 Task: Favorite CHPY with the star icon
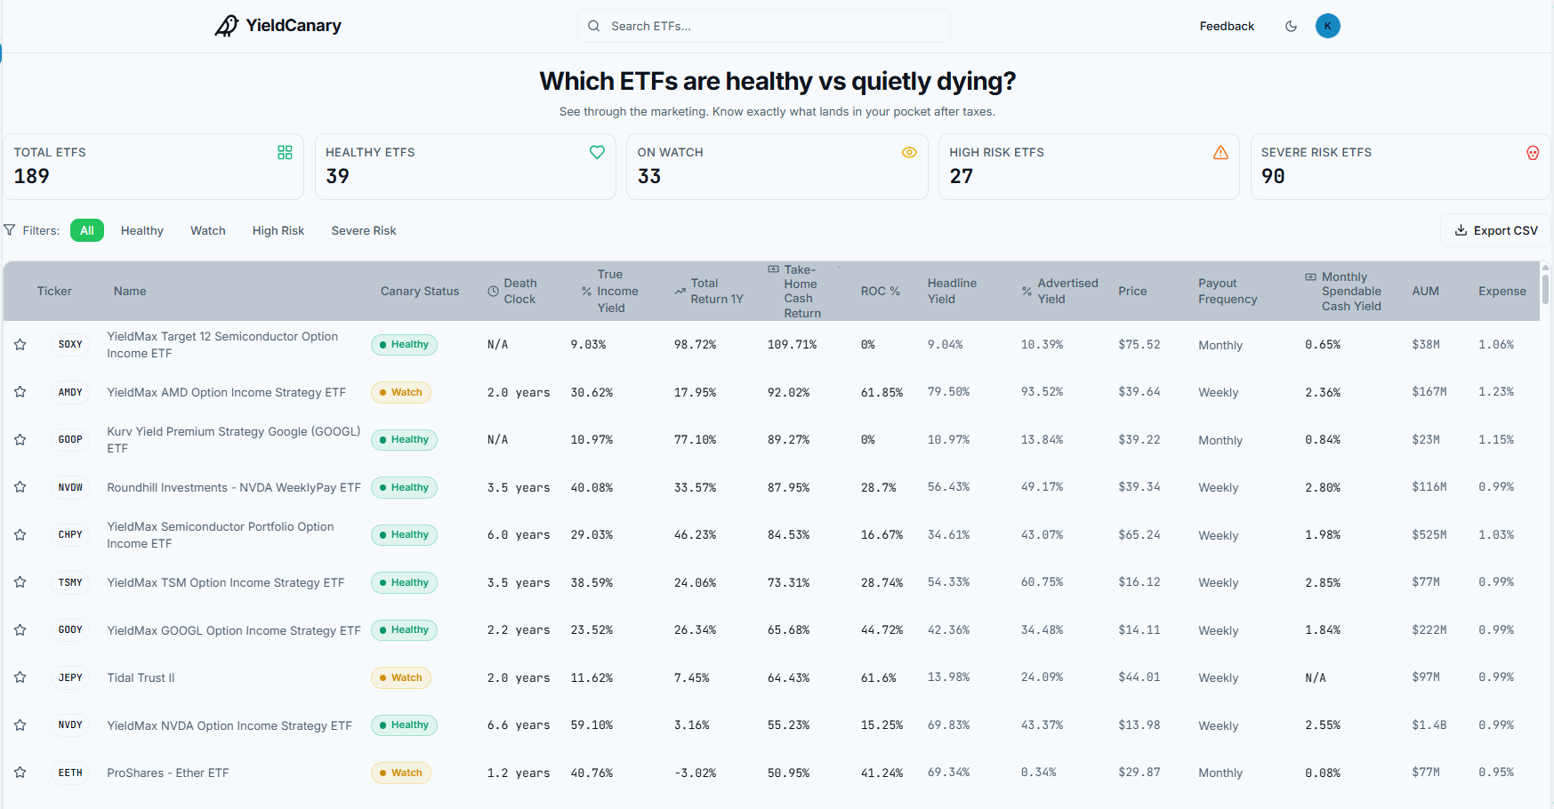20,535
